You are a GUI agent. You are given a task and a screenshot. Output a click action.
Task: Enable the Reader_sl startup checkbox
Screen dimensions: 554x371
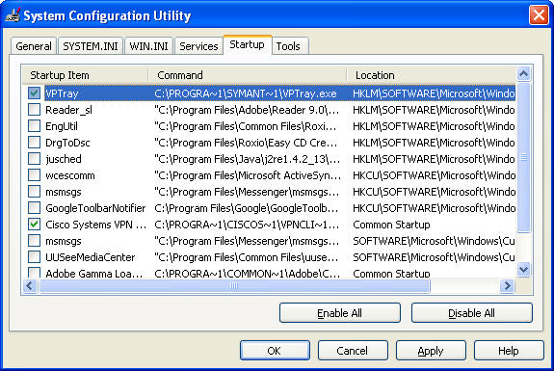point(34,110)
